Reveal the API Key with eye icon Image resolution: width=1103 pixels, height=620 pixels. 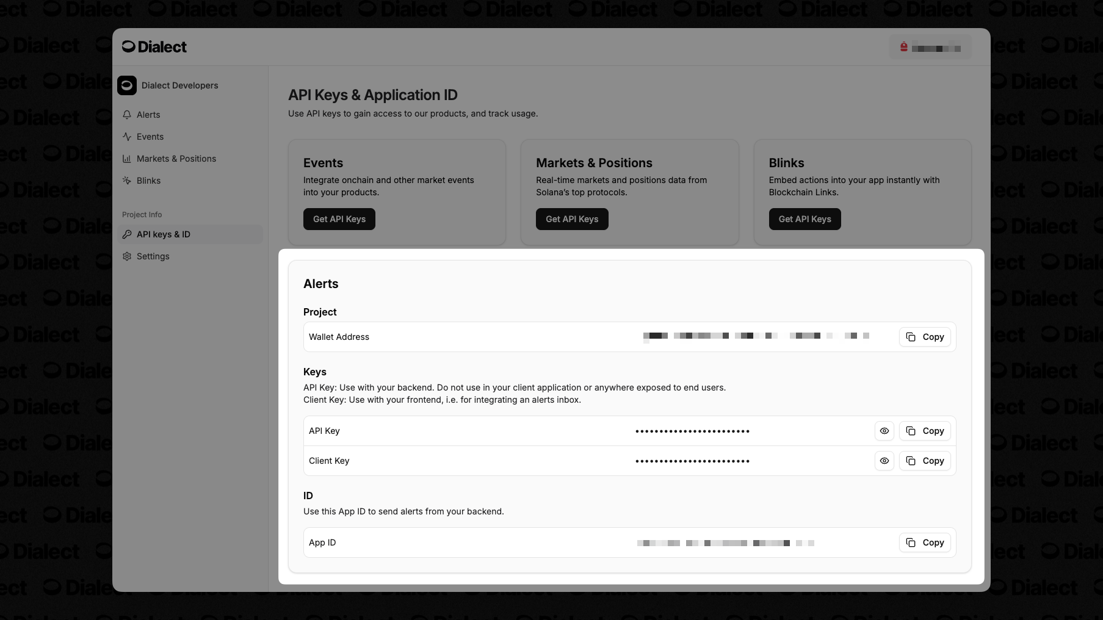tap(884, 431)
